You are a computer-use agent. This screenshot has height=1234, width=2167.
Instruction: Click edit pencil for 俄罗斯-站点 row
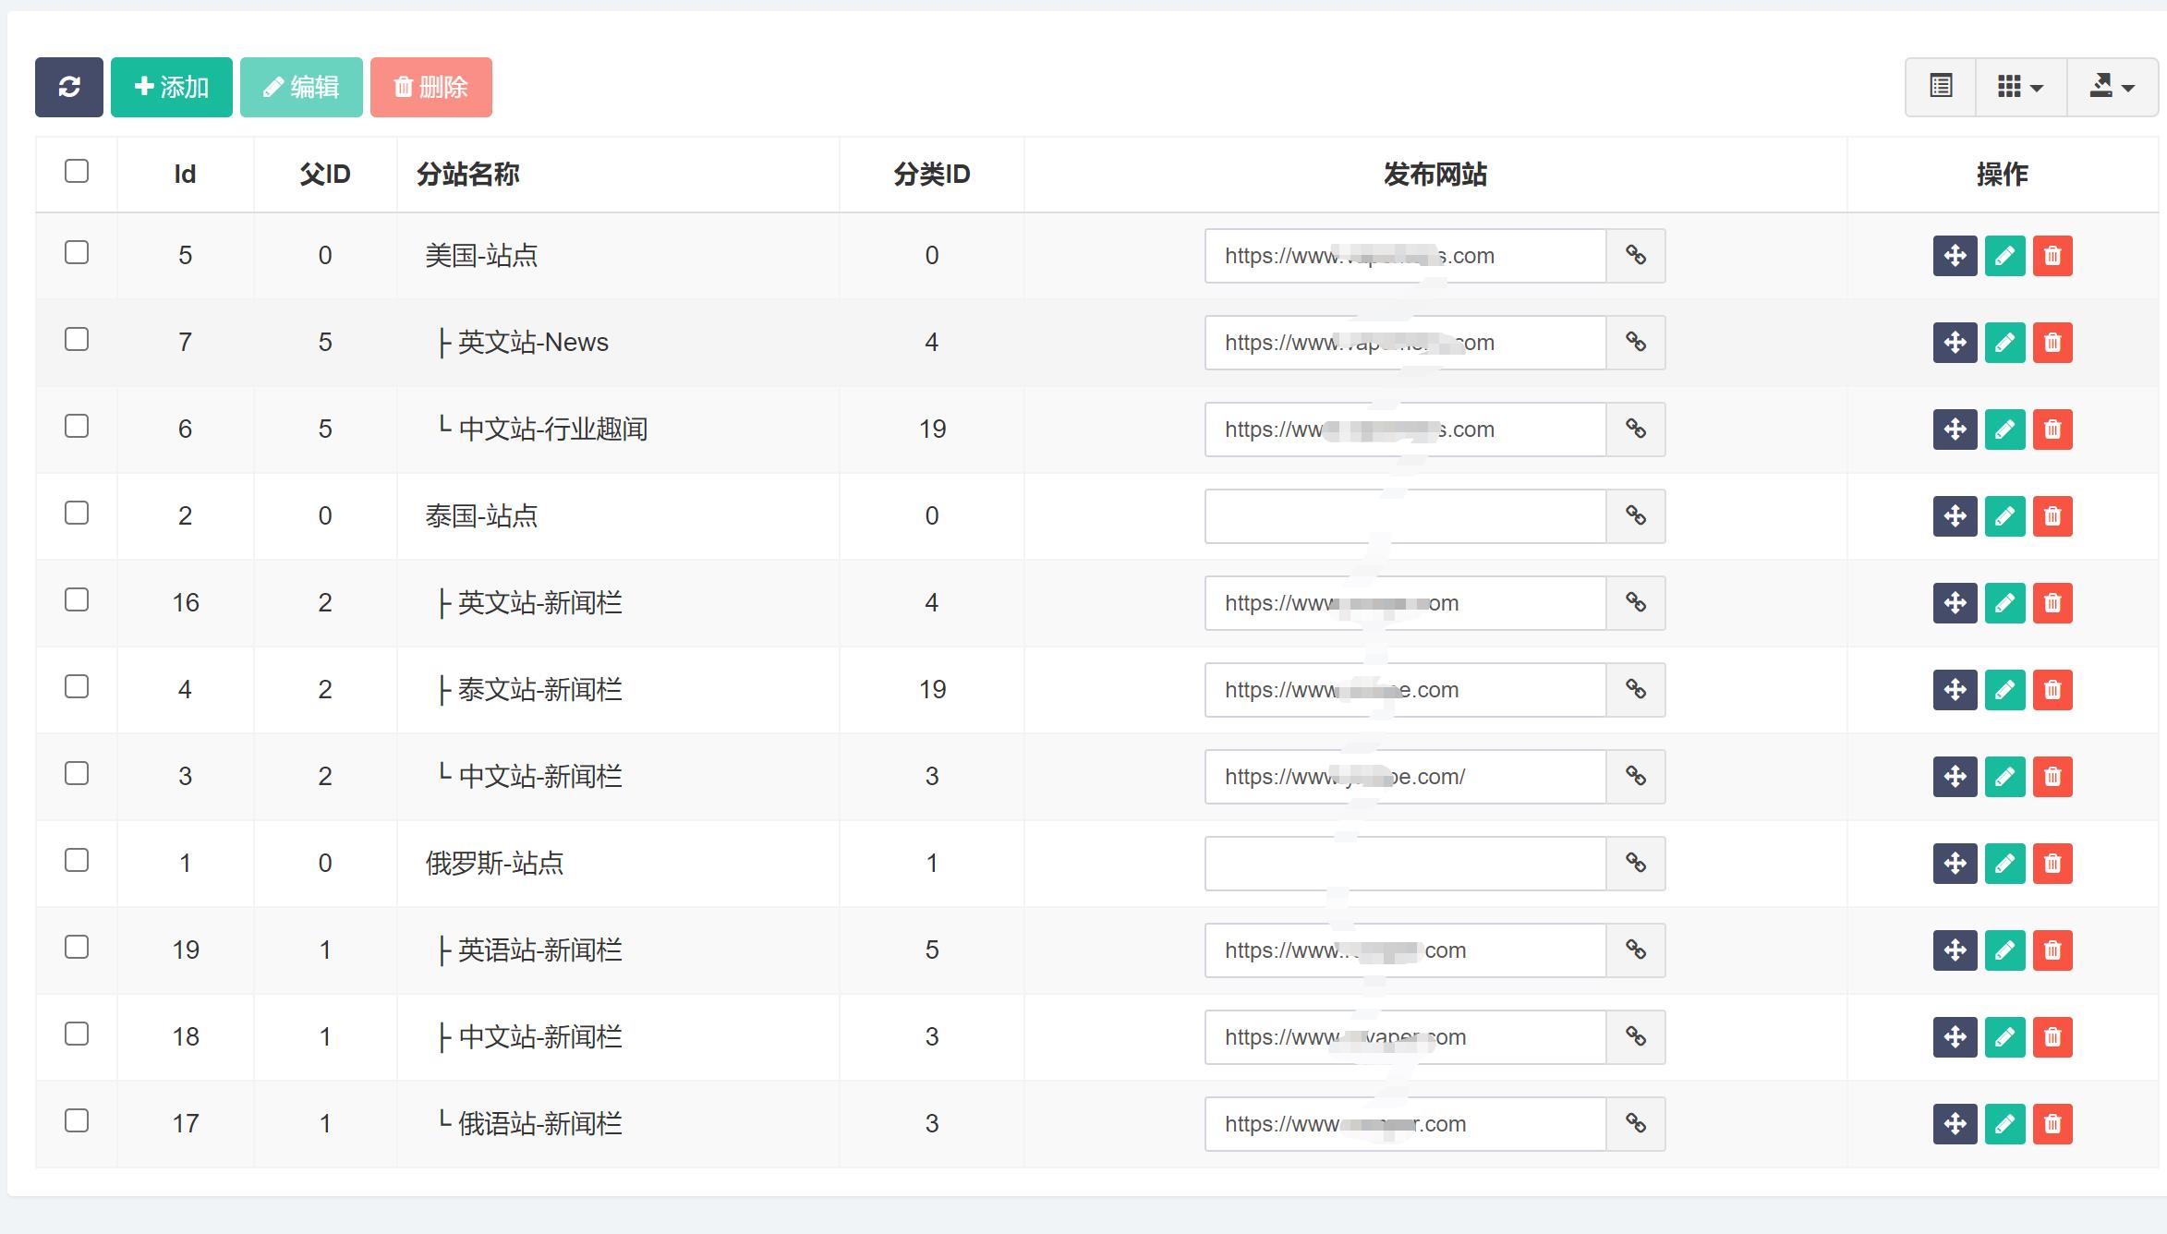click(x=2004, y=864)
